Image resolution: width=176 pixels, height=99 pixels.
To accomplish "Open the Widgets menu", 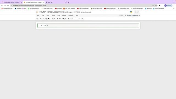I will click(x=71, y=16).
